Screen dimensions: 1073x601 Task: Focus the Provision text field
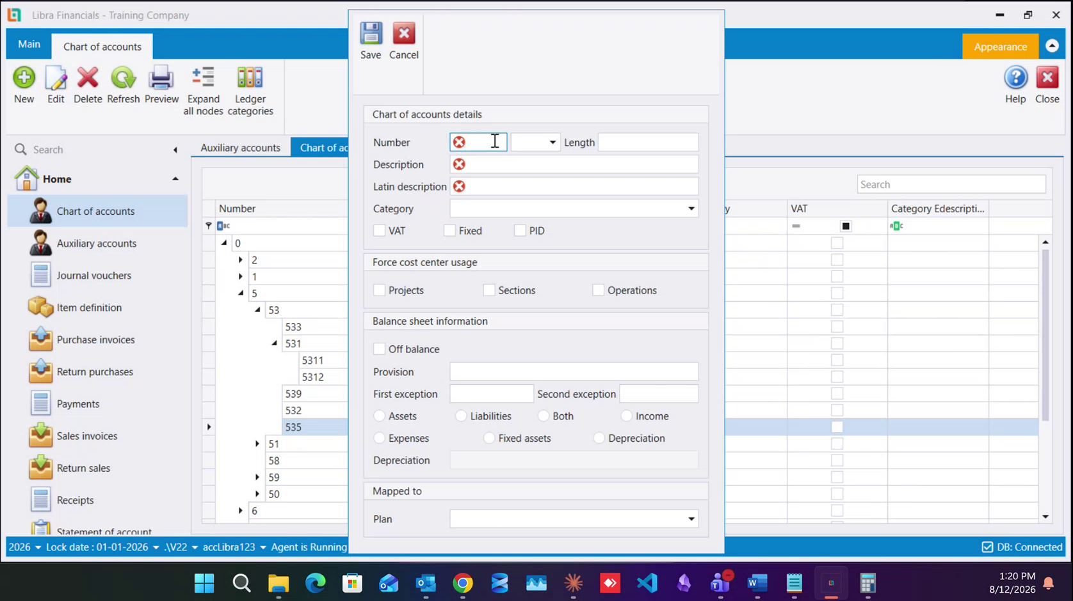[x=574, y=371]
